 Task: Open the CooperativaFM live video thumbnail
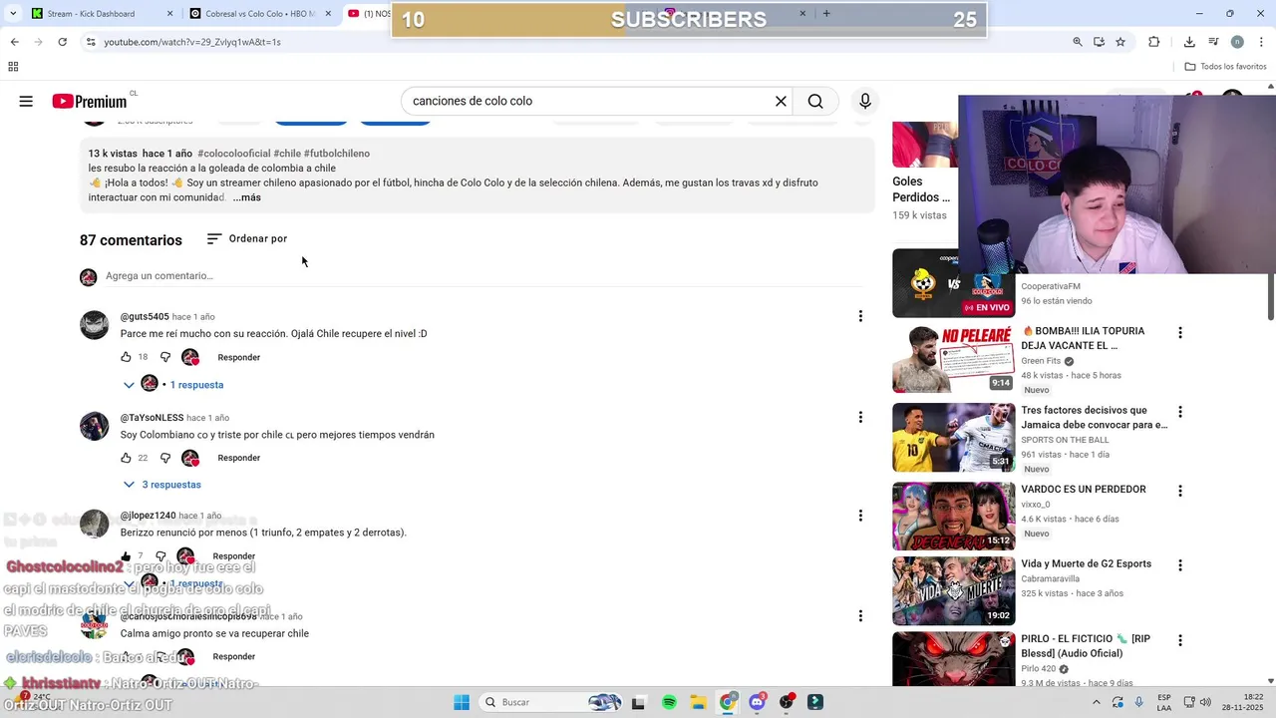pos(953,283)
